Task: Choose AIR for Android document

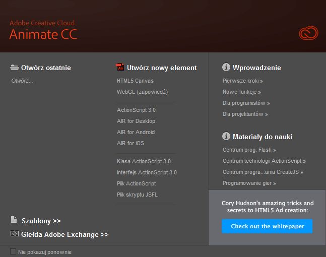Action: (136, 132)
